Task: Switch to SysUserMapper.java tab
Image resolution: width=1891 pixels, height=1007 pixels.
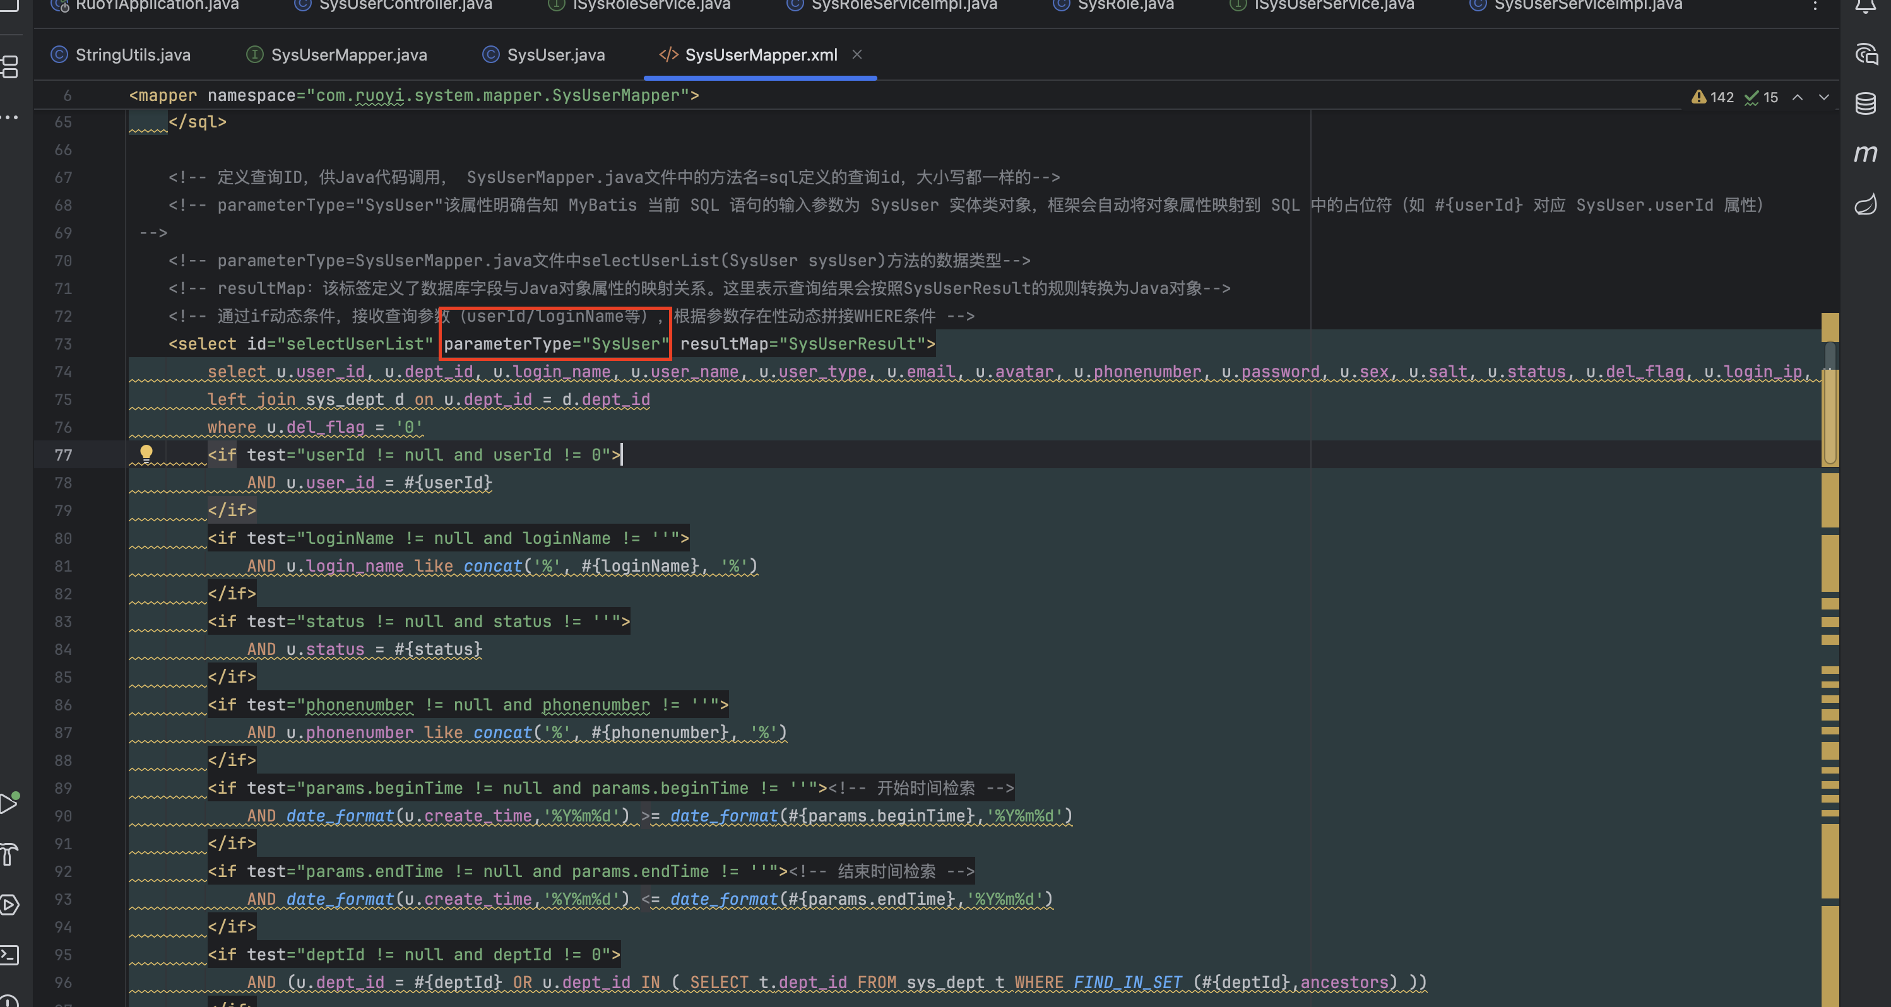Action: 348,55
